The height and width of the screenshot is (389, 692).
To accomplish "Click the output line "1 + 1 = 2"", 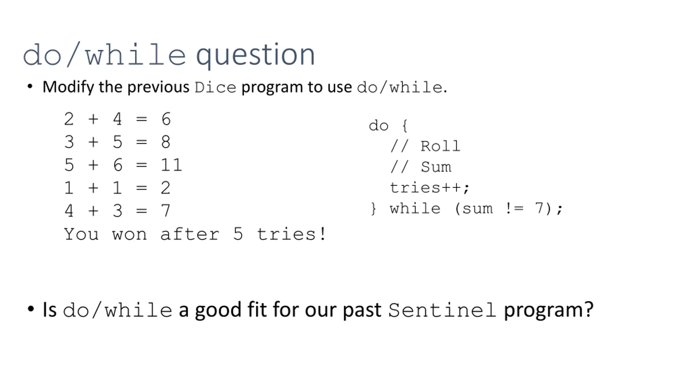I will pyautogui.click(x=117, y=188).
